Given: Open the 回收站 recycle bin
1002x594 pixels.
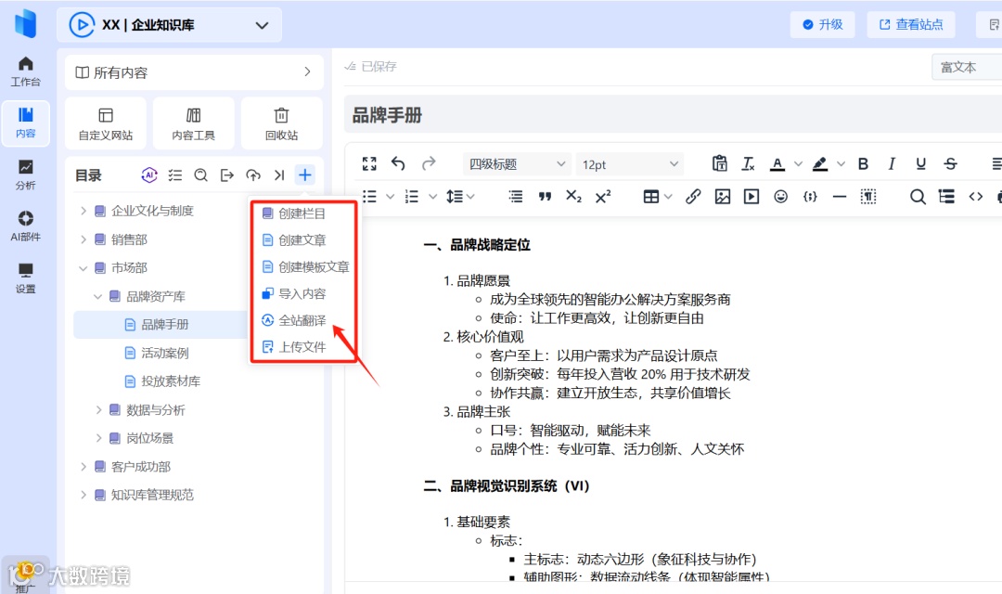Looking at the screenshot, I should (x=281, y=123).
